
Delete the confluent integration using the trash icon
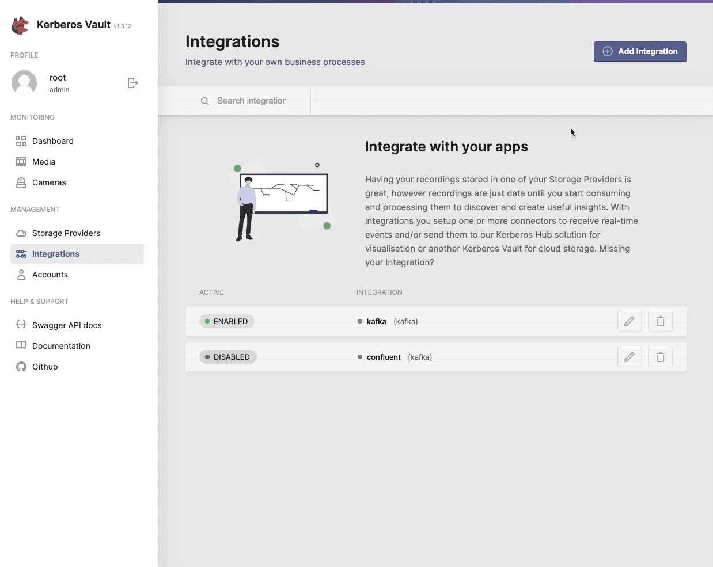660,357
